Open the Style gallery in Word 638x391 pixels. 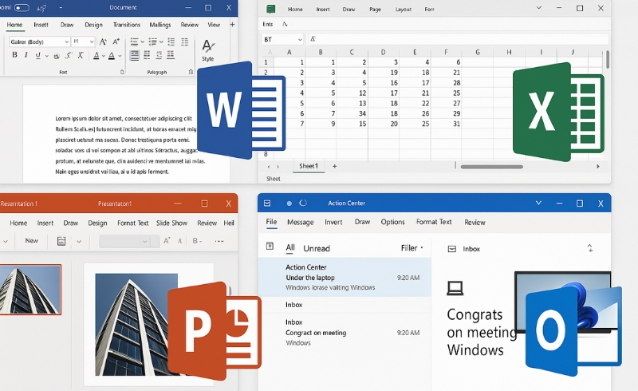click(208, 50)
